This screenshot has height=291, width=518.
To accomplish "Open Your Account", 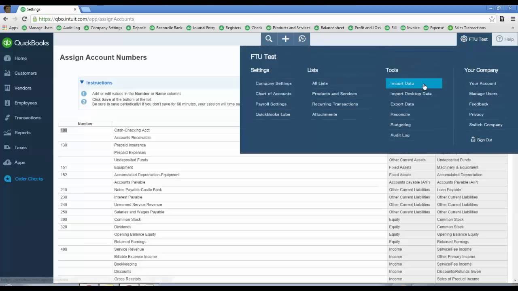I will (x=482, y=83).
